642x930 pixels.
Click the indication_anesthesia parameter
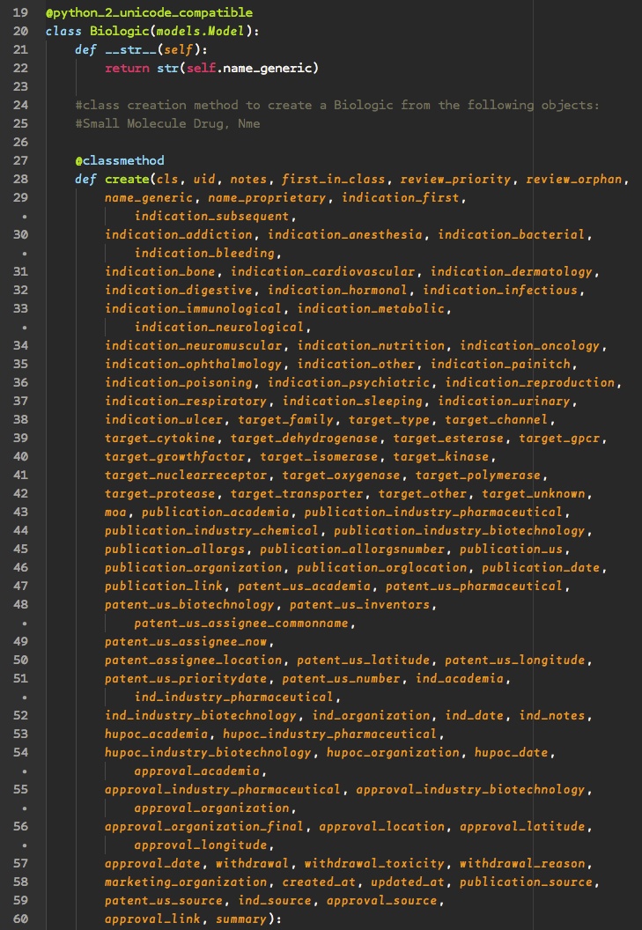coord(344,234)
